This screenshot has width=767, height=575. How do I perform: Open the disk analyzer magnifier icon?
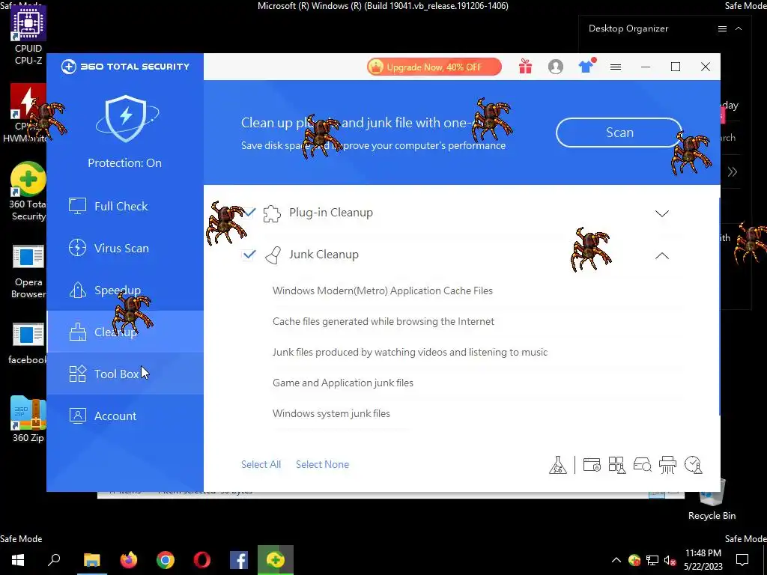coord(642,464)
